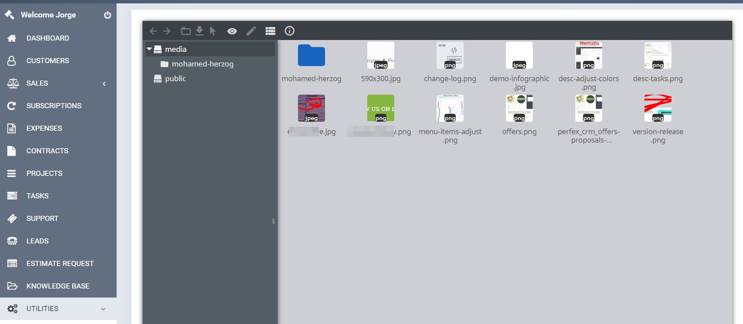Toggle preview with the eye icon

tap(232, 31)
